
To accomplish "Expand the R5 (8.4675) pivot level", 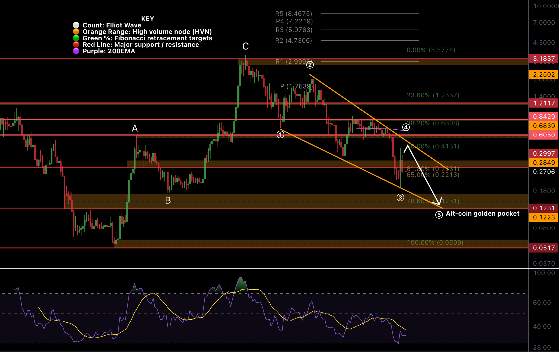I will (x=294, y=13).
